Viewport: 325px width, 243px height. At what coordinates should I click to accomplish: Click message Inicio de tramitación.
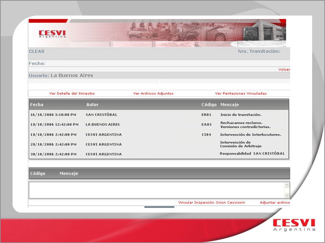[x=241, y=115]
